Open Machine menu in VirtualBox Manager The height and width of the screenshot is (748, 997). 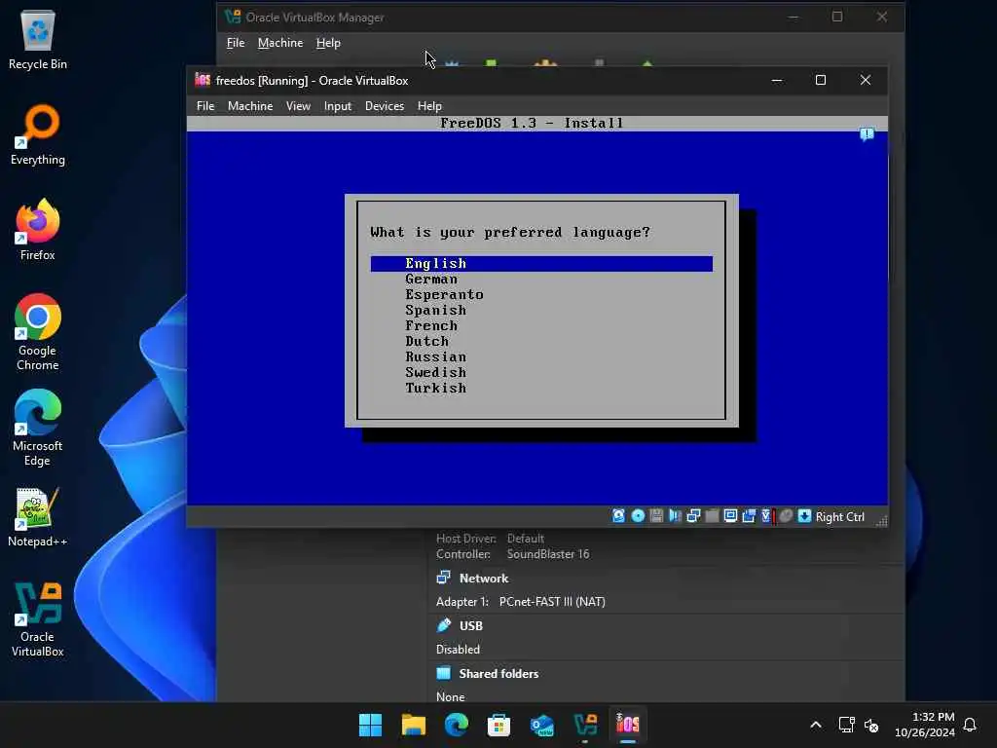click(x=280, y=43)
